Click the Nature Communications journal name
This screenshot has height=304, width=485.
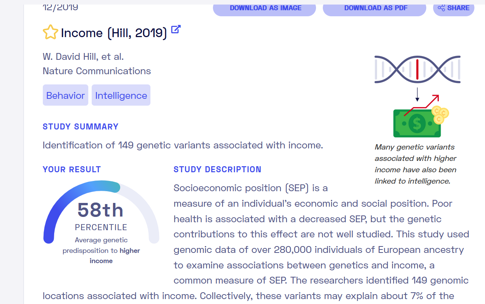tap(97, 71)
